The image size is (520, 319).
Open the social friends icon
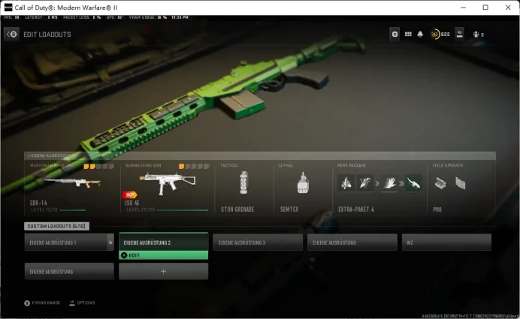click(x=476, y=35)
